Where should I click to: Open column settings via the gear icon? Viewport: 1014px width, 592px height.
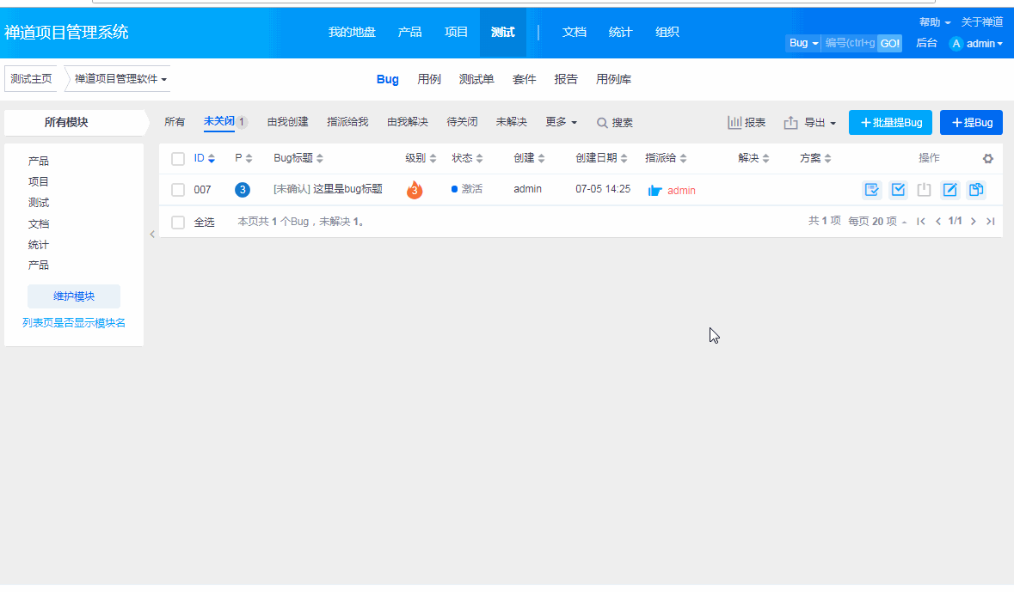click(x=988, y=159)
